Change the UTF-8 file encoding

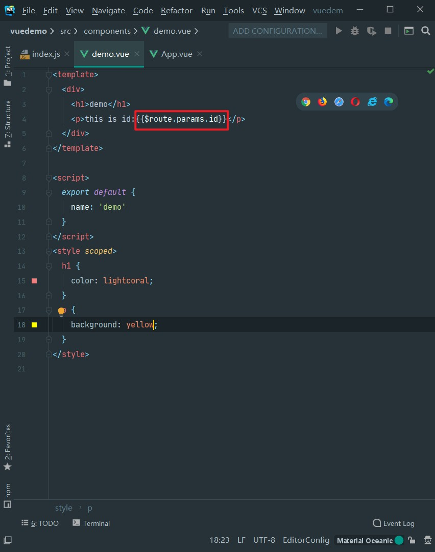(x=264, y=540)
